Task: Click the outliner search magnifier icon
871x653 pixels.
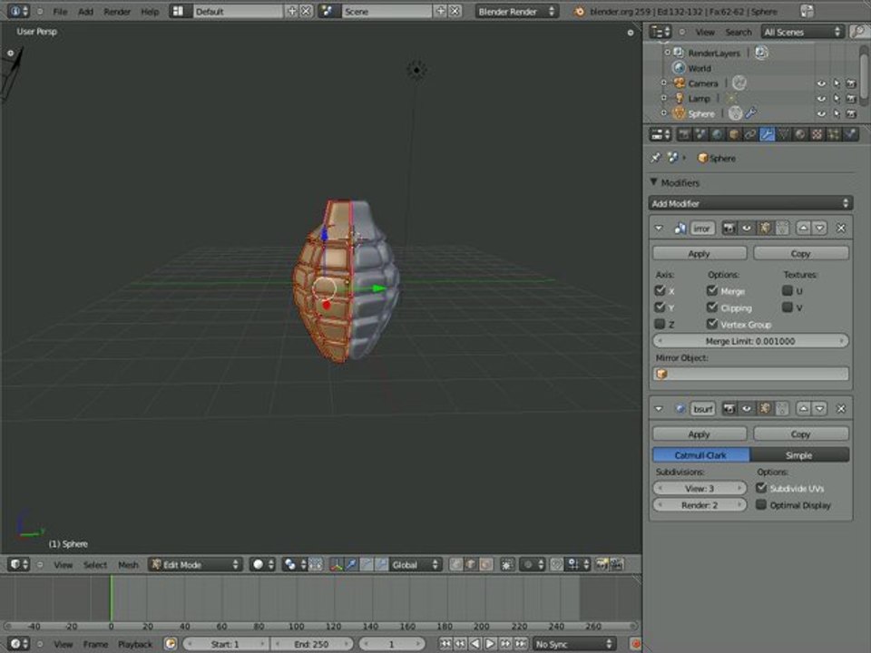Action: tap(859, 32)
